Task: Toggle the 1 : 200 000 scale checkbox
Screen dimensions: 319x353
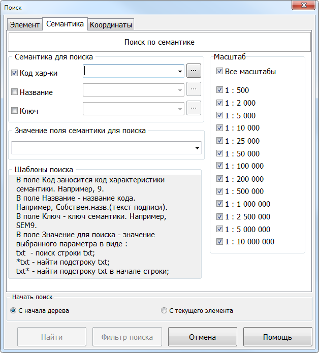Action: coord(219,179)
